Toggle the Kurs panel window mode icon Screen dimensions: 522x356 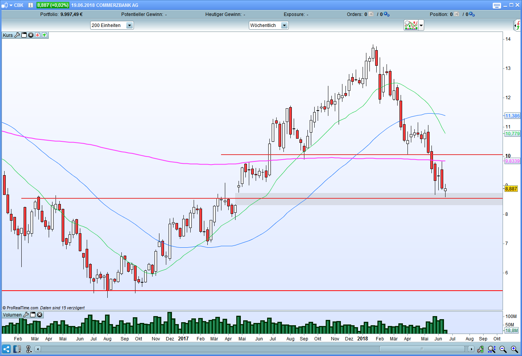24,35
